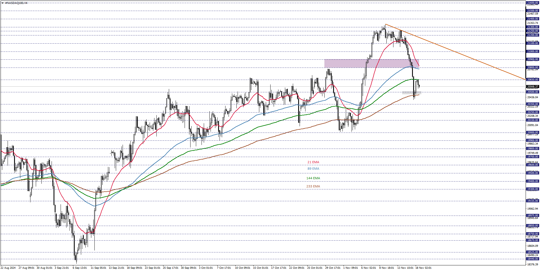Viewport: 540px width, 271px height.
Task: Click the 3 Sep 21:01 time label
Action: point(62,268)
